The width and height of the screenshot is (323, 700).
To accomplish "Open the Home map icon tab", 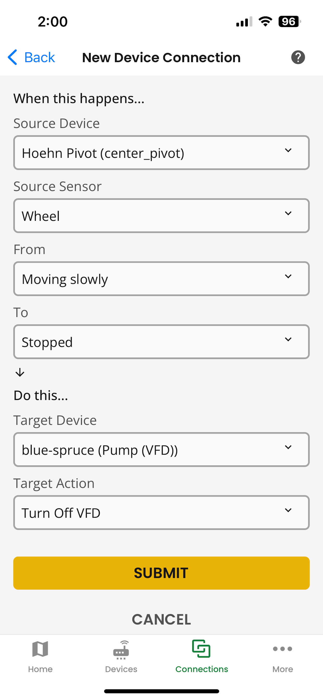I will 40,649.
